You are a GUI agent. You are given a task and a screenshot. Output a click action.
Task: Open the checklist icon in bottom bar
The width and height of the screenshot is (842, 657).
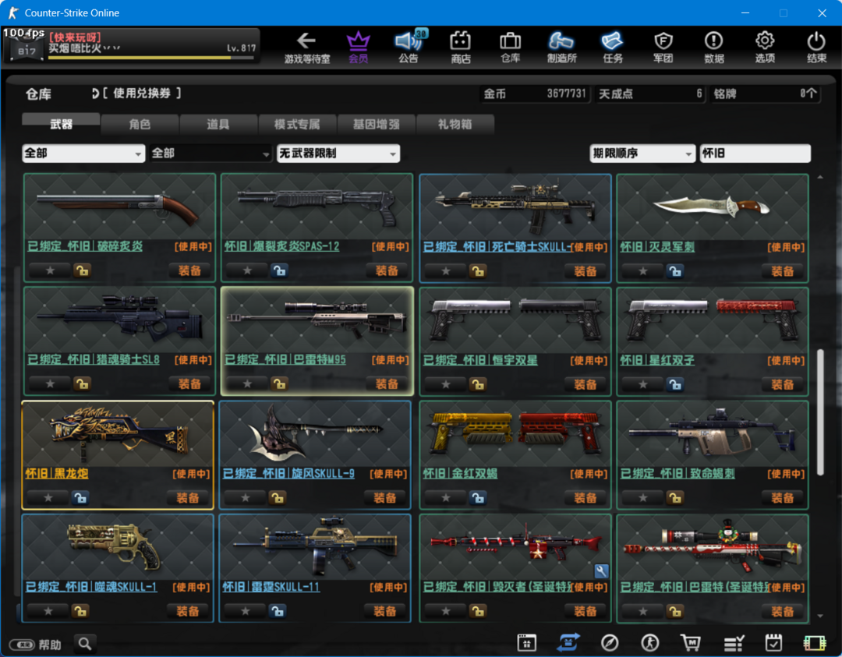[x=733, y=642]
